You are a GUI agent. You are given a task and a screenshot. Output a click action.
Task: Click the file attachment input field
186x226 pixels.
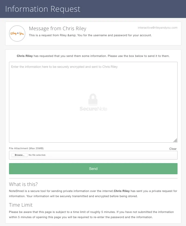(x=93, y=155)
